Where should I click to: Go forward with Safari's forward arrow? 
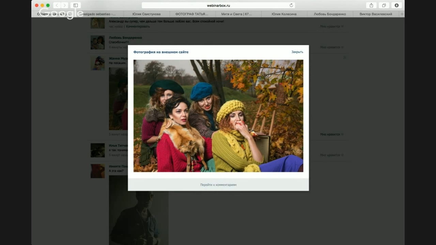(x=64, y=5)
